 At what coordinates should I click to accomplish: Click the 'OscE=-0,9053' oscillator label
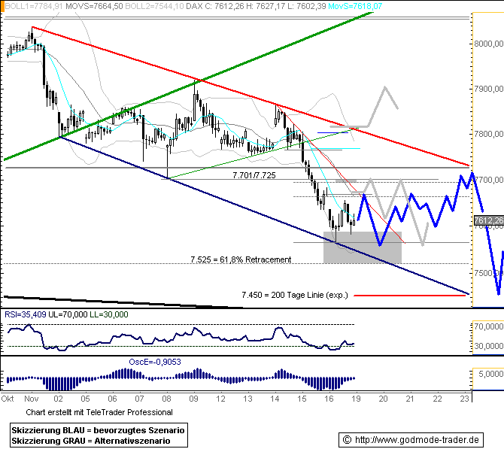click(x=155, y=362)
